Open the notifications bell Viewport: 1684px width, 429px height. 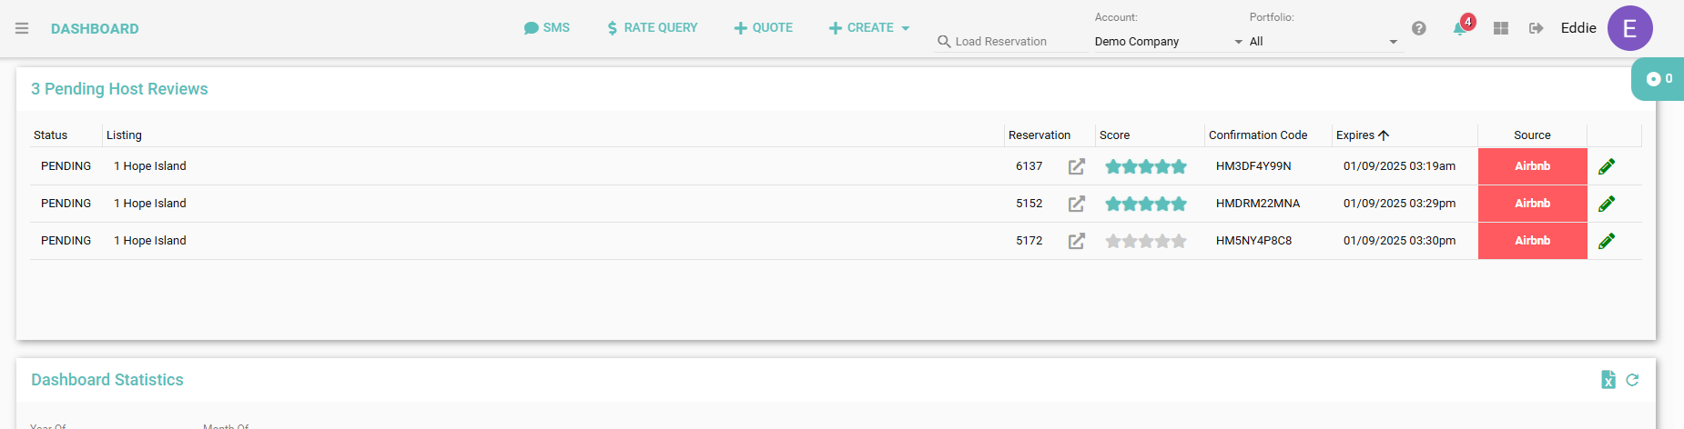(1459, 28)
